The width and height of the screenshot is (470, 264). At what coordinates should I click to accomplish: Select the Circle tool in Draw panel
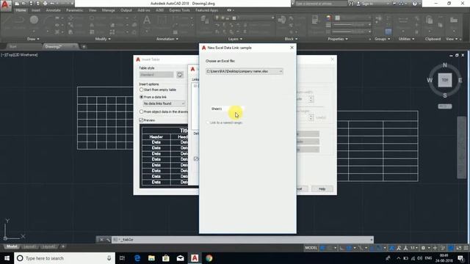(x=34, y=20)
